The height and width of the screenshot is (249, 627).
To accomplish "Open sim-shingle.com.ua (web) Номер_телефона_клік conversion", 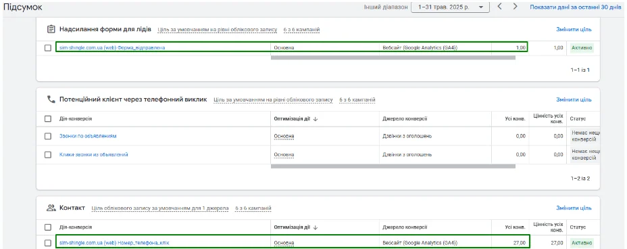I will [x=114, y=243].
